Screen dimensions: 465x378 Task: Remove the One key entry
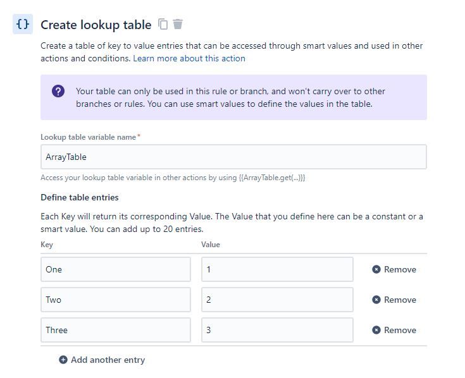(x=400, y=269)
